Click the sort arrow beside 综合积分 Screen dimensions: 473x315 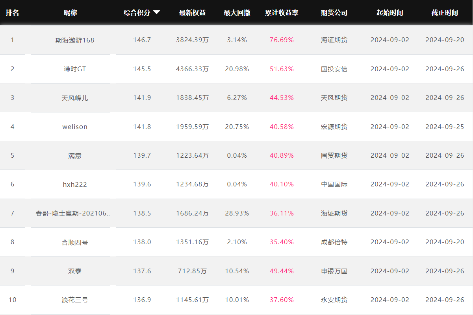tap(156, 13)
